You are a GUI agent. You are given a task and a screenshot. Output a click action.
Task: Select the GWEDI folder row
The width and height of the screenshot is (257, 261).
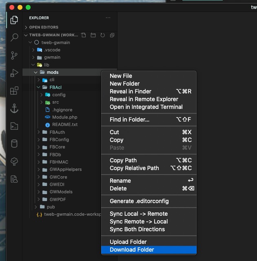pyautogui.click(x=62, y=184)
